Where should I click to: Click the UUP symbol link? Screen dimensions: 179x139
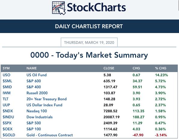(6, 105)
